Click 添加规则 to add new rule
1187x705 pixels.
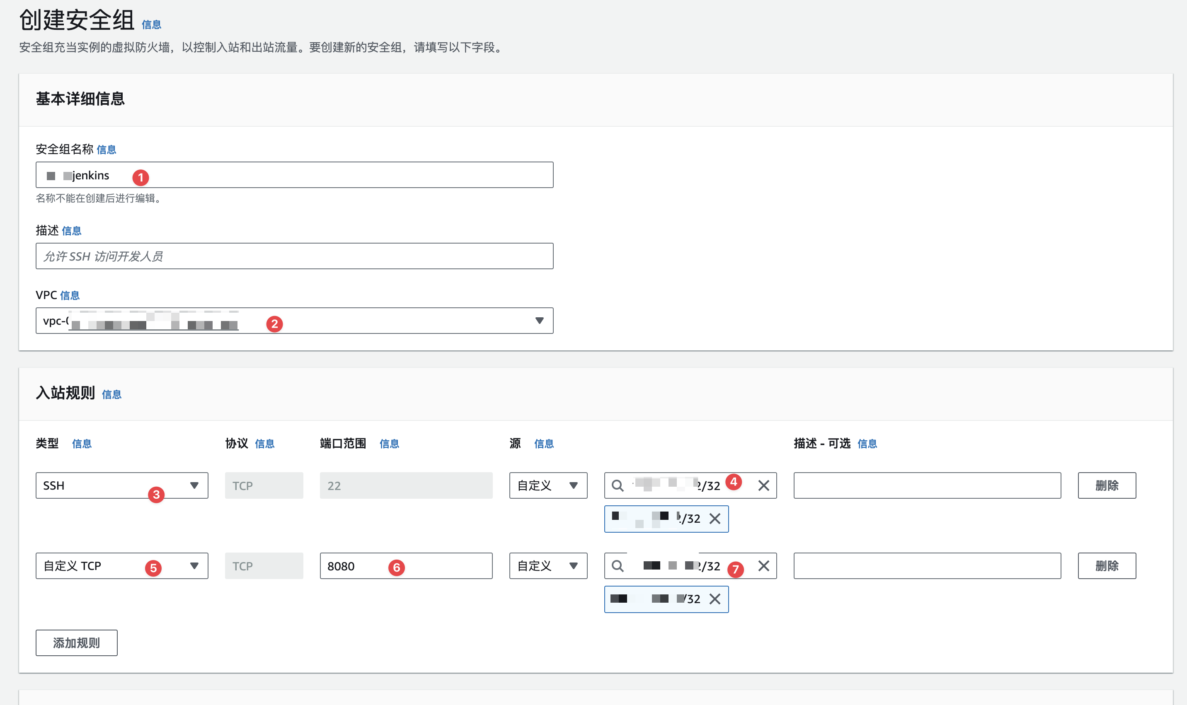[x=77, y=643]
